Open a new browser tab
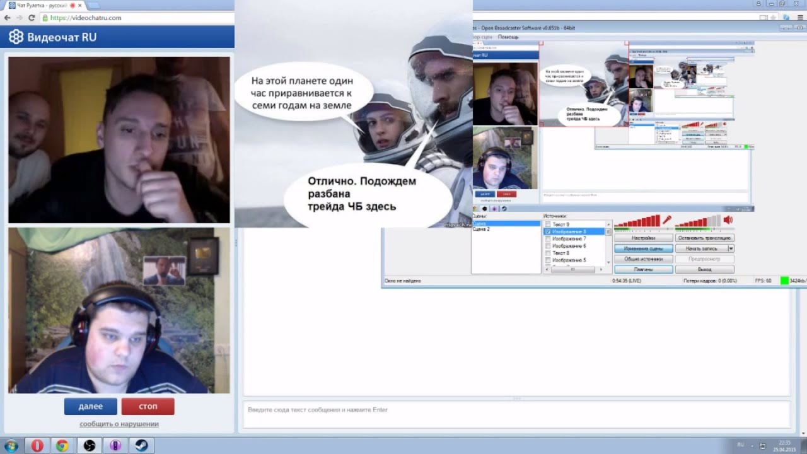 [95, 5]
